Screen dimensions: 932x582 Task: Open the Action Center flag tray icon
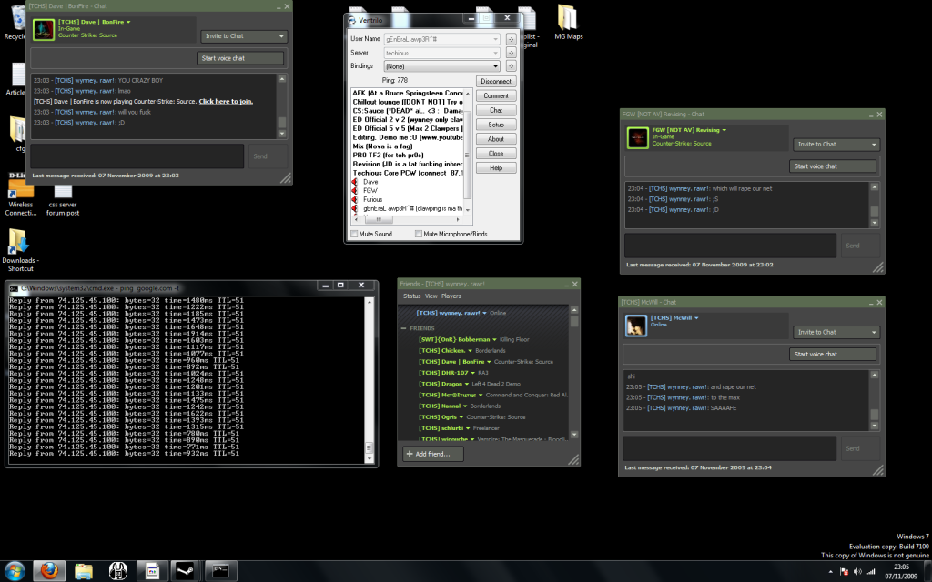click(x=844, y=571)
